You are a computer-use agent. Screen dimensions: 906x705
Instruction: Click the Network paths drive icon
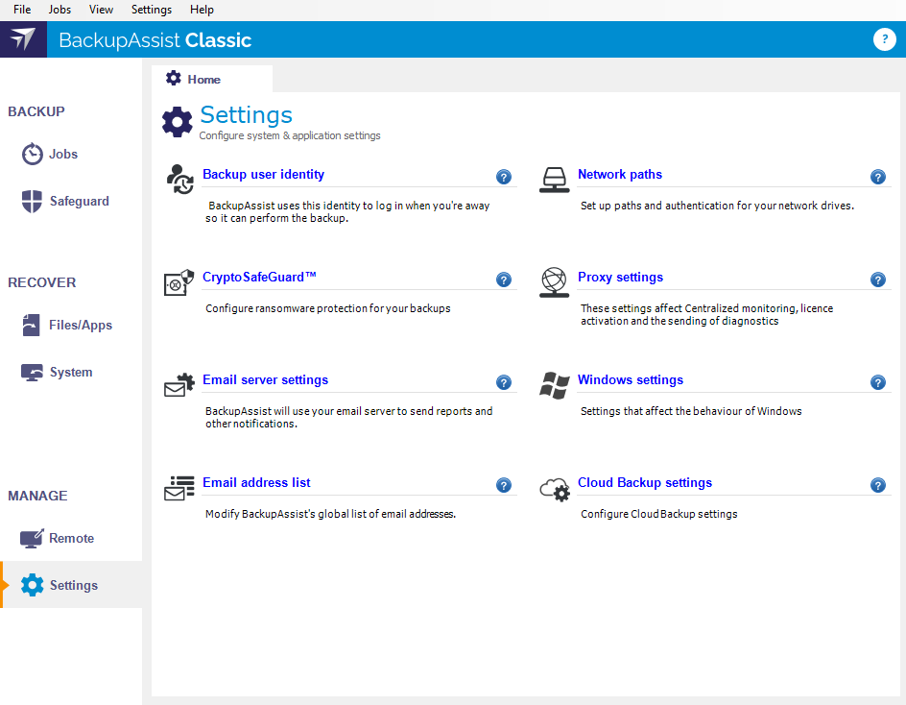(x=554, y=180)
